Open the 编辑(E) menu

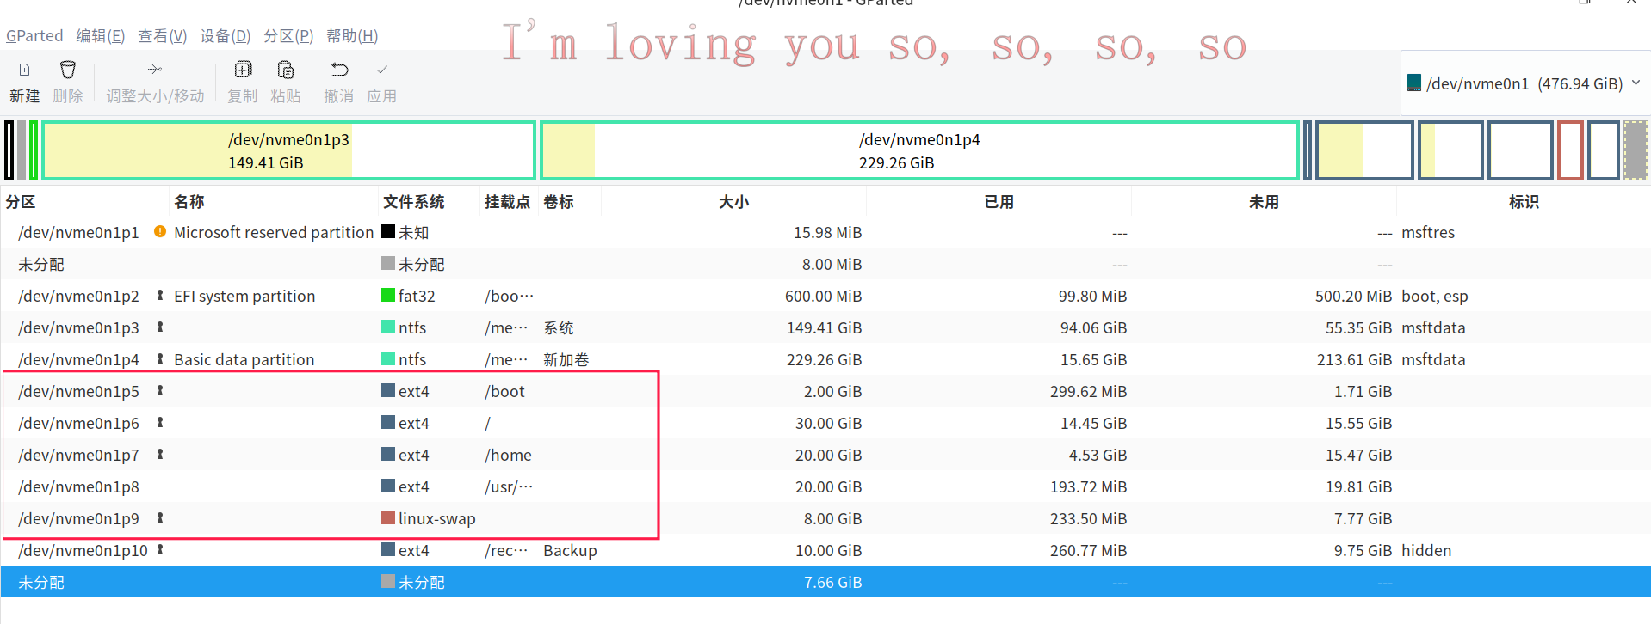pyautogui.click(x=100, y=36)
